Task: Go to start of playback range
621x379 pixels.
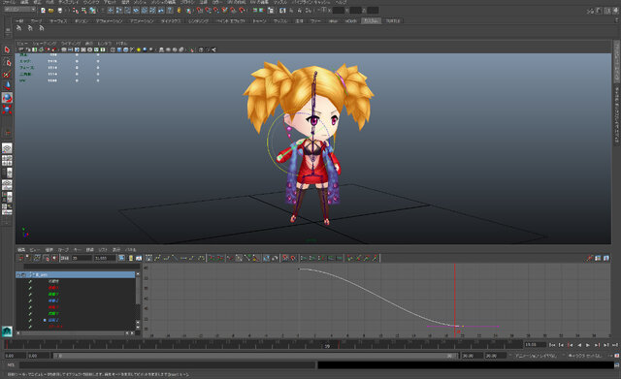Action: 552,345
